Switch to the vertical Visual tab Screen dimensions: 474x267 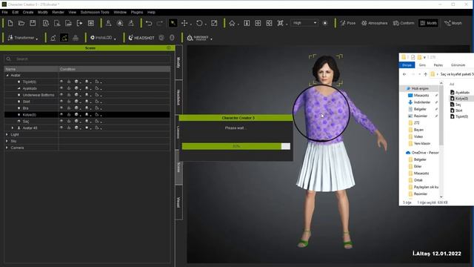tap(178, 202)
